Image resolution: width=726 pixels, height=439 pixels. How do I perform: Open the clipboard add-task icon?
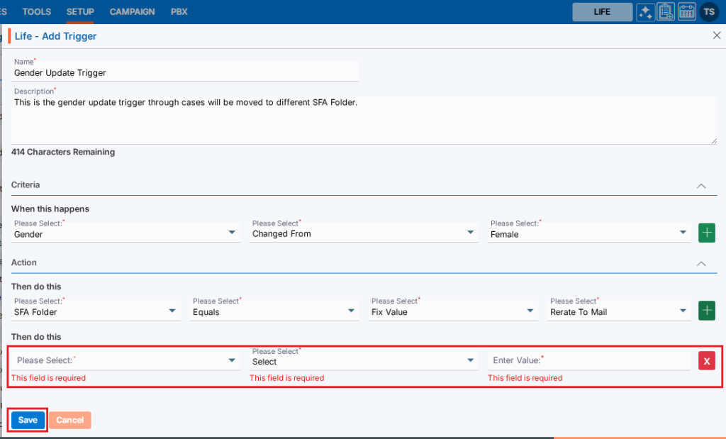(x=666, y=12)
